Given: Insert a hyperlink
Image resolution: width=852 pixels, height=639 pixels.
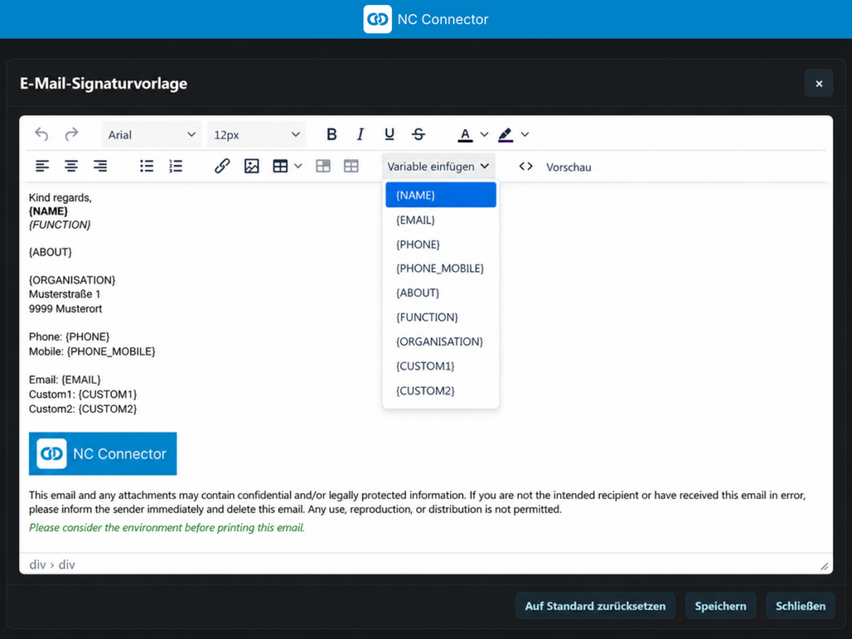Looking at the screenshot, I should click(222, 166).
